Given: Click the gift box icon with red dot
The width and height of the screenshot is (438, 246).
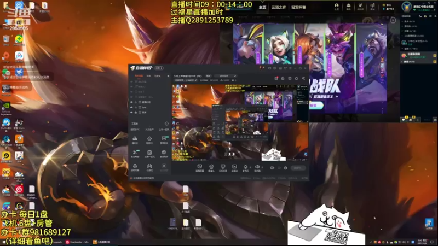Looking at the screenshot, I should tap(276, 78).
